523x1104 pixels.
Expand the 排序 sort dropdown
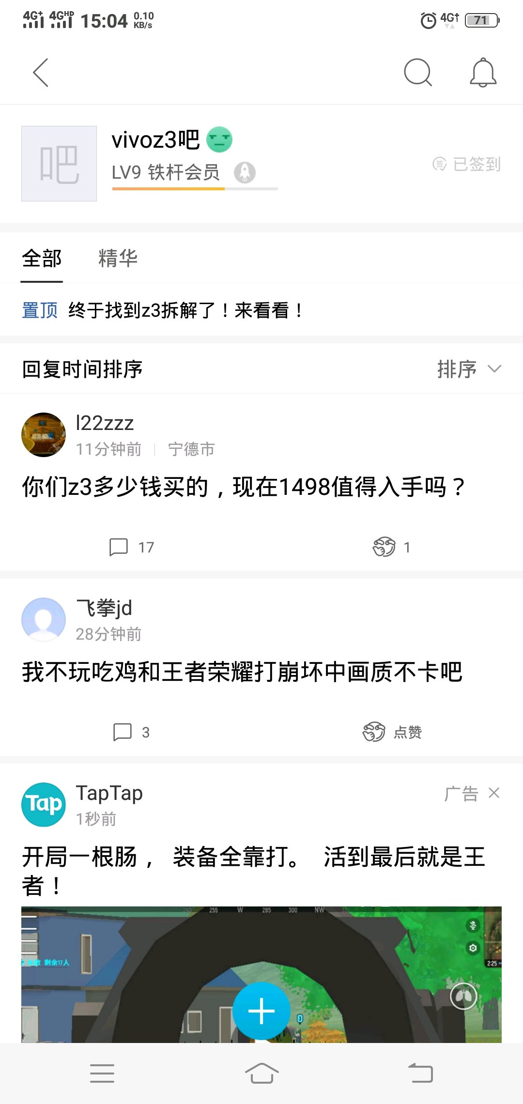[468, 369]
